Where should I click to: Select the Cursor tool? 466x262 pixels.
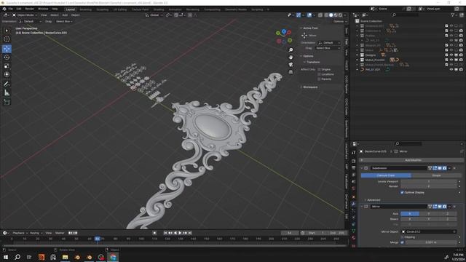(7, 39)
